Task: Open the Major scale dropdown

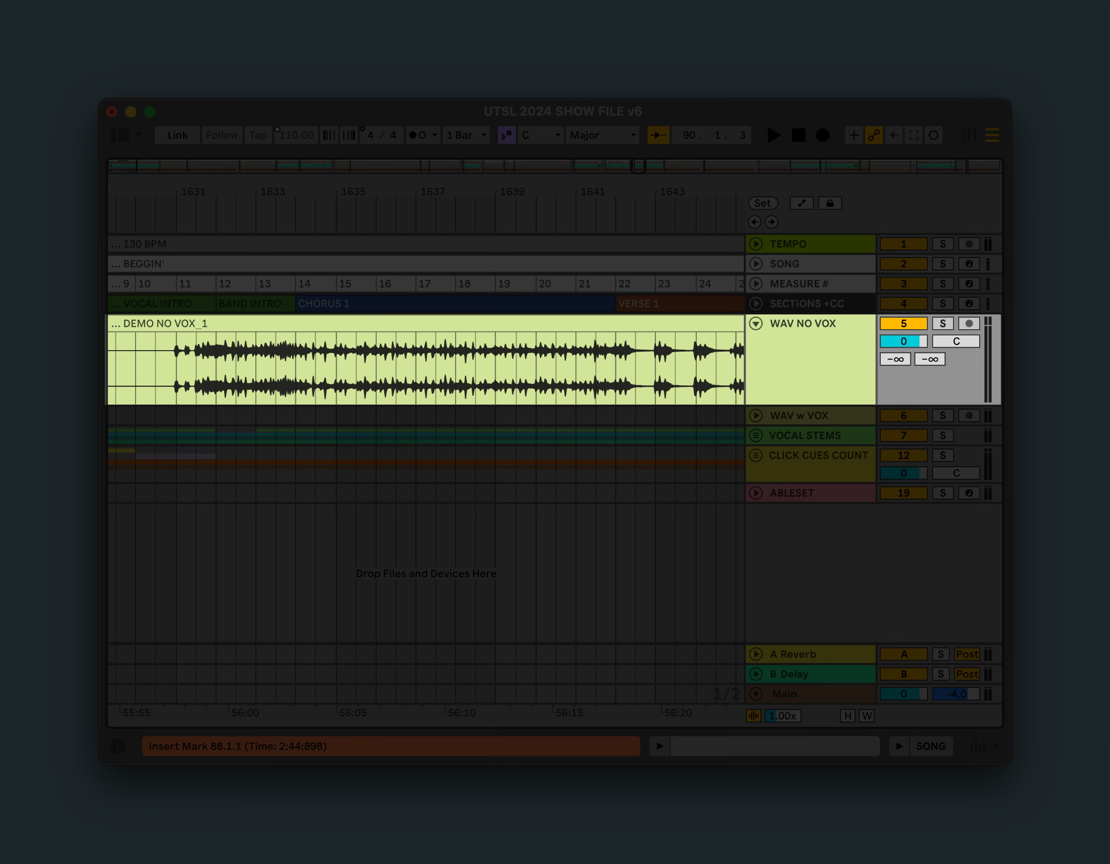Action: pos(602,135)
